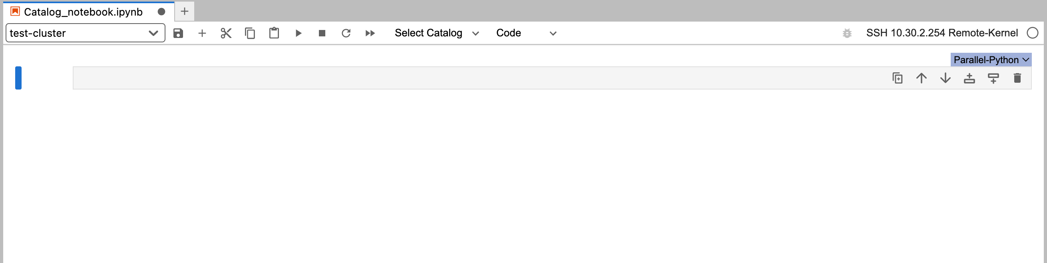The image size is (1047, 263).
Task: Move the selected cell up
Action: [922, 78]
